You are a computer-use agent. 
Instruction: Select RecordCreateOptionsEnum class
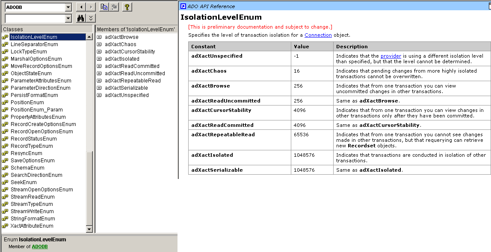point(43,124)
